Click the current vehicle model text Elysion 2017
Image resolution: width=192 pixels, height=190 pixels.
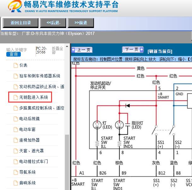coord(47,33)
